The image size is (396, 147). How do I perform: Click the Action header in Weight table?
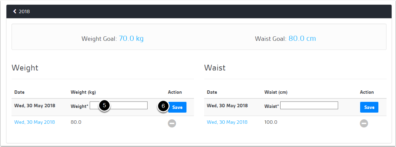pyautogui.click(x=175, y=92)
